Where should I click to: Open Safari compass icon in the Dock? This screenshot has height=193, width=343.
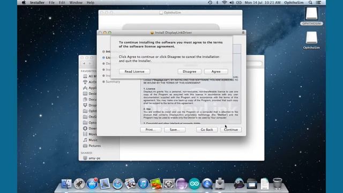(117, 183)
